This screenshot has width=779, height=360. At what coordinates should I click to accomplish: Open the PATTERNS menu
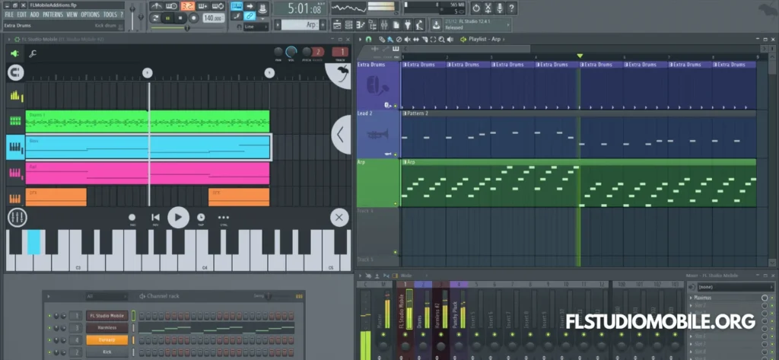[52, 15]
